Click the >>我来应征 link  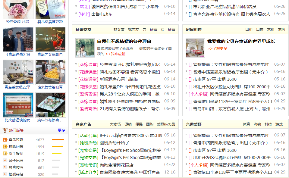coord(115,54)
